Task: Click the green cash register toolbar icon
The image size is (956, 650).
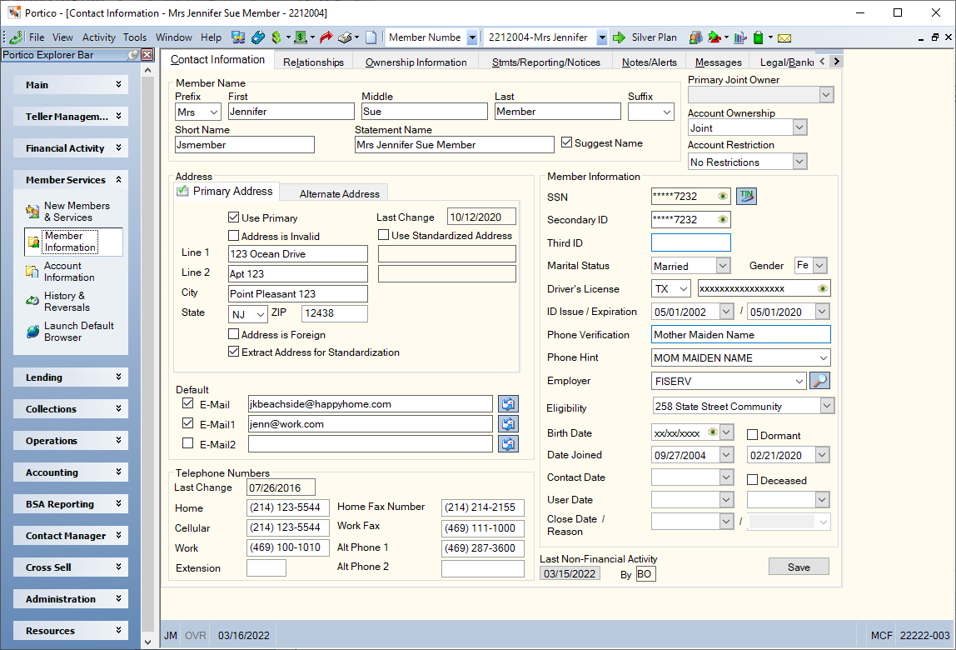Action: 301,37
